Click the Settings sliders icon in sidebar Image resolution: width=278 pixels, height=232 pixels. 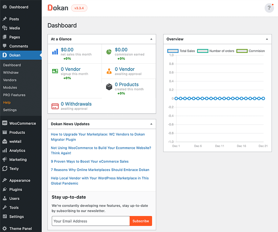5,216
